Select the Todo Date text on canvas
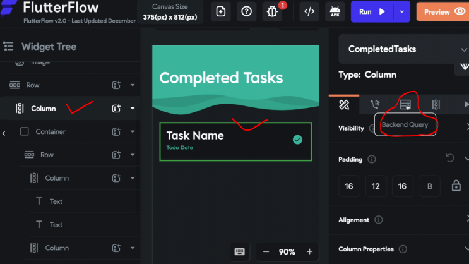Viewport: 469px width, 264px height. [x=180, y=148]
